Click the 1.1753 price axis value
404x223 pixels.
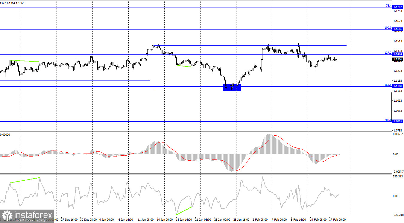click(398, 11)
